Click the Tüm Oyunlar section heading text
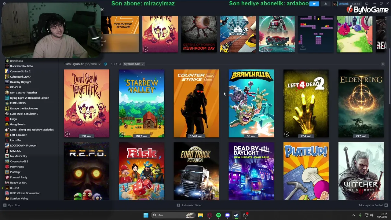Screen dimensions: 391x220 tap(74, 64)
